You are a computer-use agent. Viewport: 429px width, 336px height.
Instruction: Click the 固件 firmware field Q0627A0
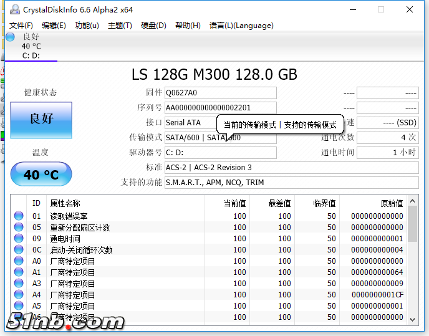click(220, 93)
